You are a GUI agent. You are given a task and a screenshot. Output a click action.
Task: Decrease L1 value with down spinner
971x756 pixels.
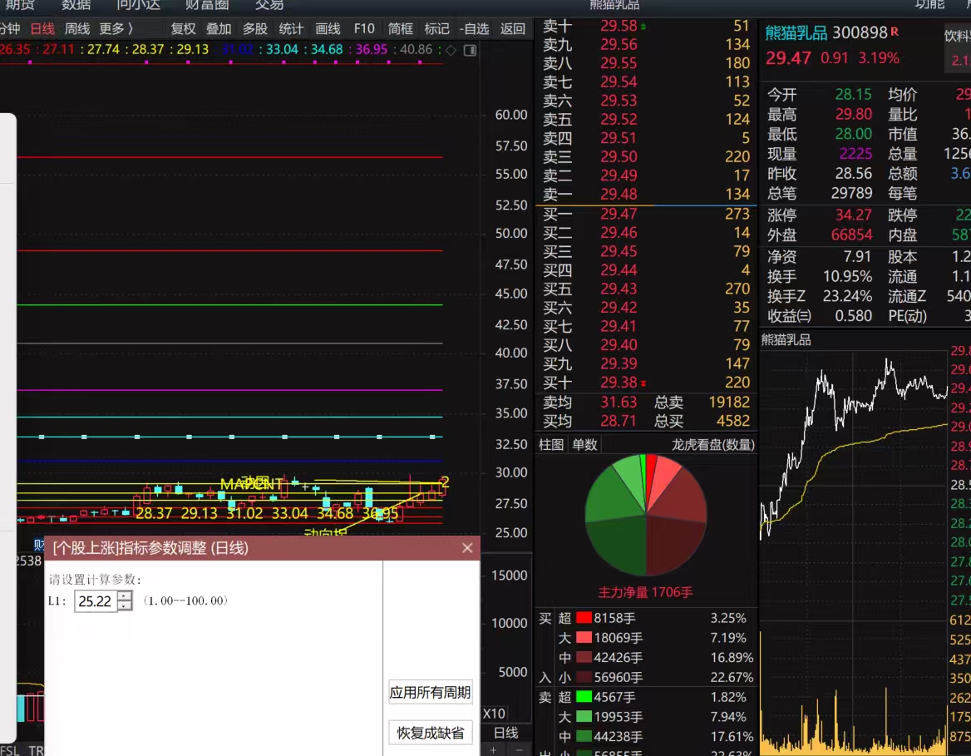click(x=125, y=605)
